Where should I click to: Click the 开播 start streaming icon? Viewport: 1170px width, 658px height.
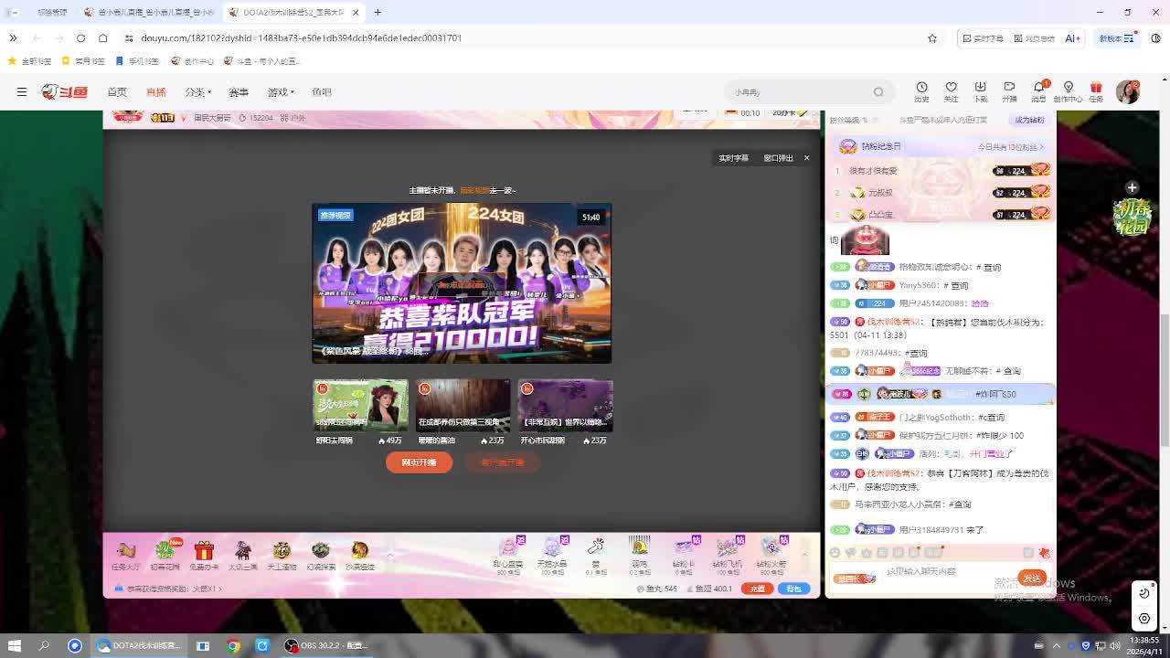pos(1009,91)
